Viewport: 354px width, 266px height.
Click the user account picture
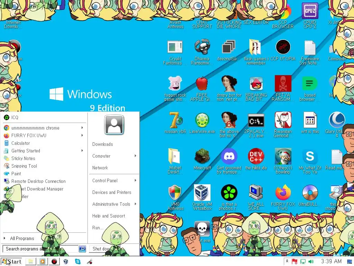click(x=114, y=125)
